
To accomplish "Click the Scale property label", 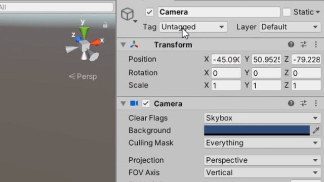I will pyautogui.click(x=138, y=85).
